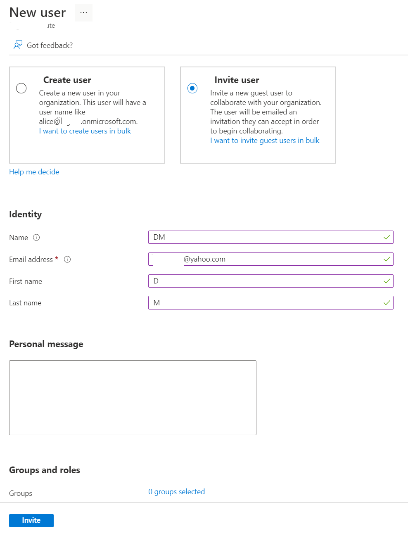Click the First name field label

26,281
